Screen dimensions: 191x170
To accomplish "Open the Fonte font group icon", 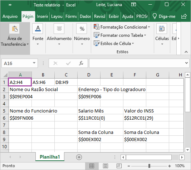I will (38, 29).
